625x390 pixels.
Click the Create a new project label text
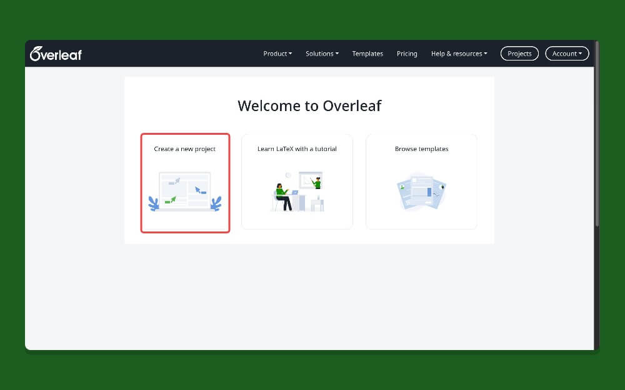(185, 149)
